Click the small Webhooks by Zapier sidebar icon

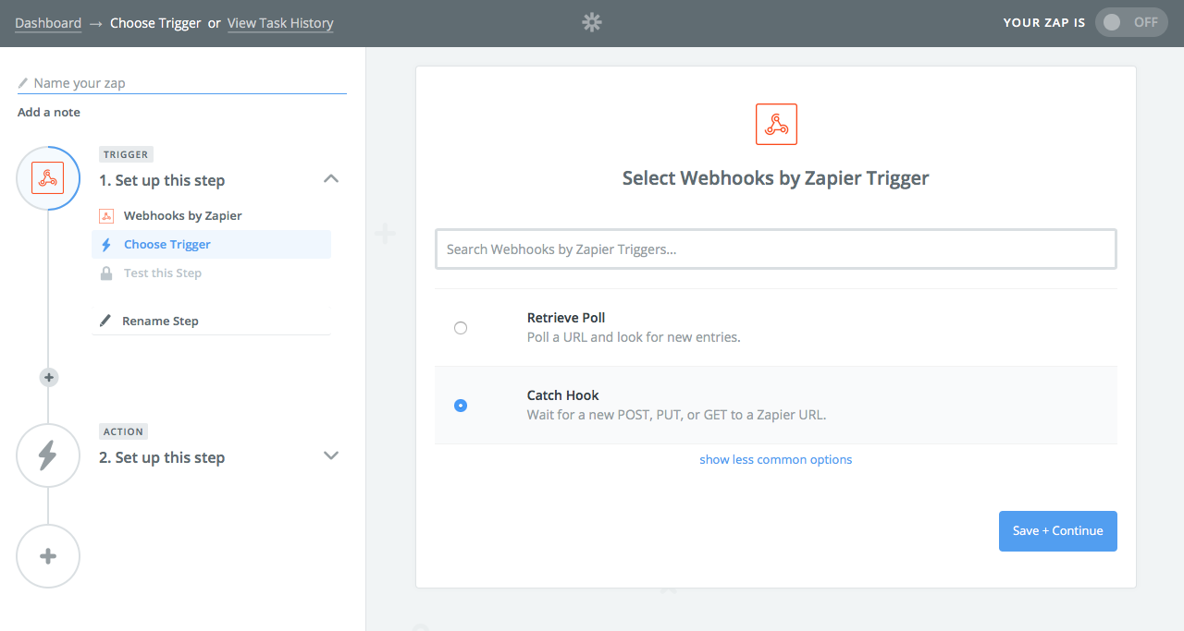(106, 215)
